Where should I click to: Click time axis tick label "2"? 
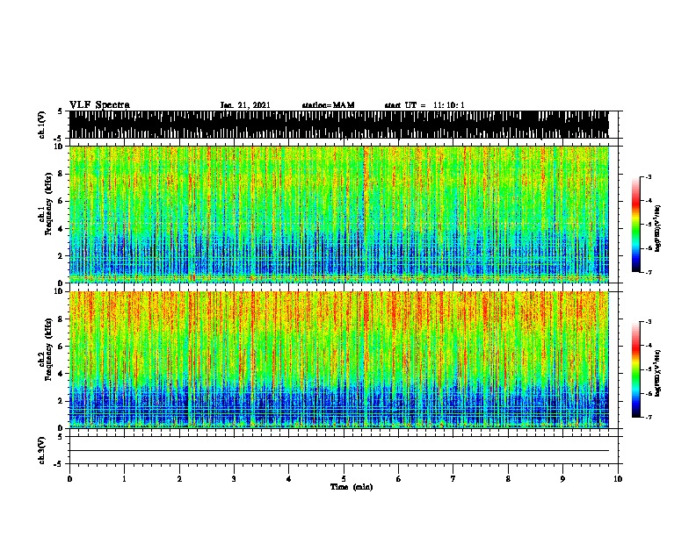179,478
